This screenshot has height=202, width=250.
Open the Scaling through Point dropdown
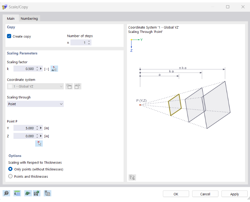(x=35, y=104)
